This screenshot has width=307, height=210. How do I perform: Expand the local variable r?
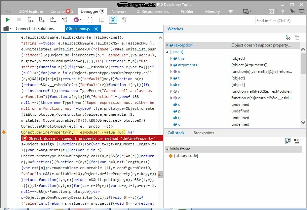[171, 91]
